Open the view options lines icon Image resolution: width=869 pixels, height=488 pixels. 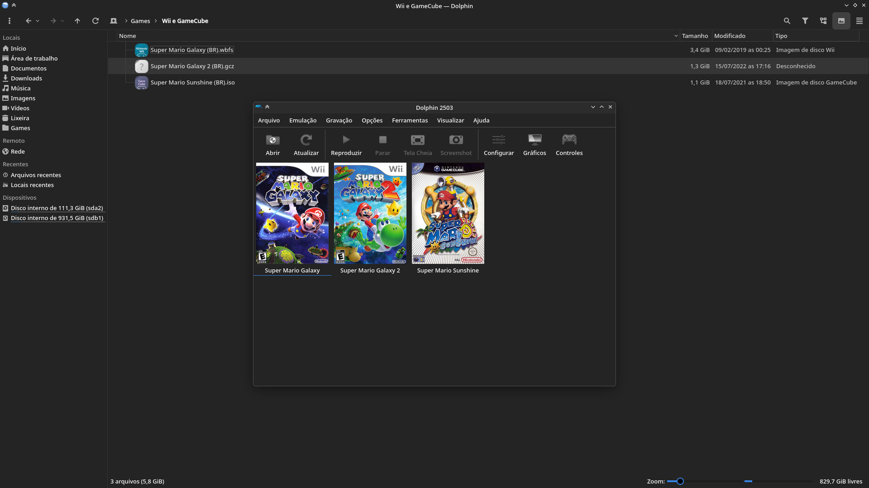click(859, 21)
